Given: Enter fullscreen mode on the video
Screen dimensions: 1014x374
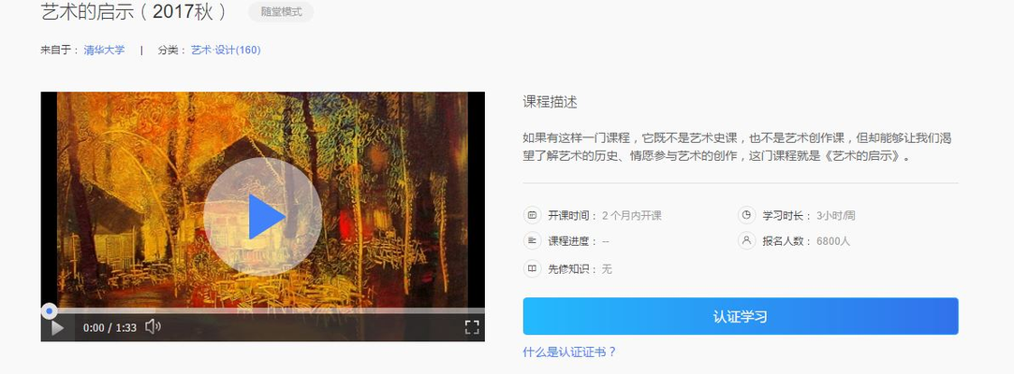Looking at the screenshot, I should coord(472,327).
